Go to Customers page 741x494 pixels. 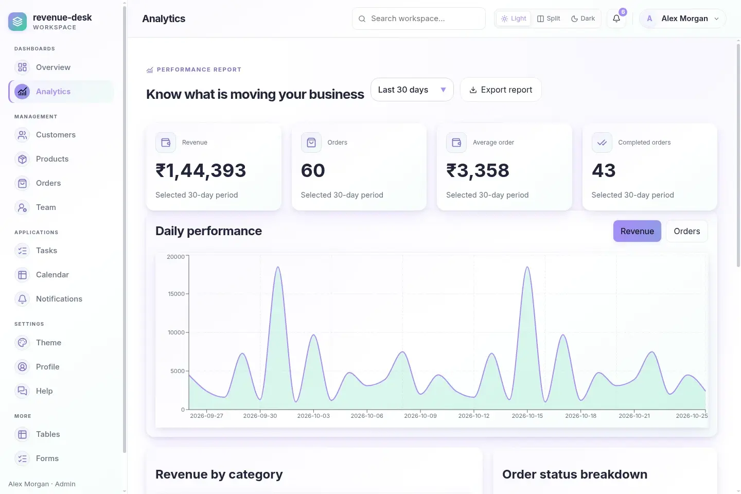click(x=62, y=135)
